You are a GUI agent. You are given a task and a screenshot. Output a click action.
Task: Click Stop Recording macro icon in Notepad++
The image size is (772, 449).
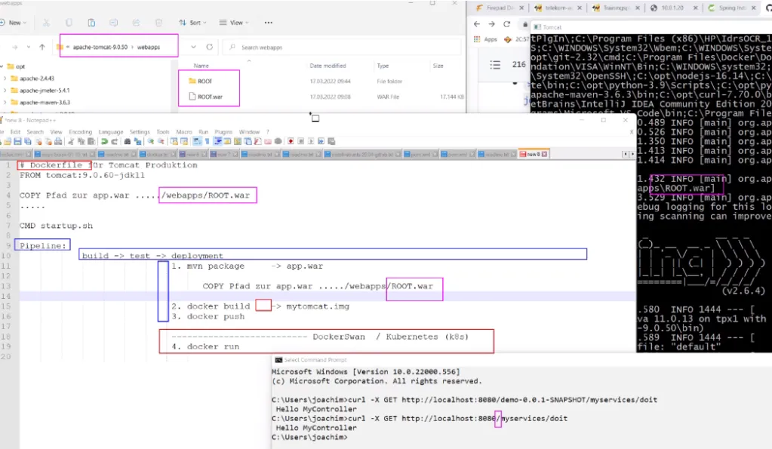point(301,141)
